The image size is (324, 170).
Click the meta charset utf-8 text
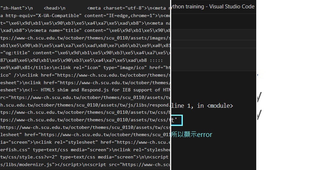[x=113, y=8]
